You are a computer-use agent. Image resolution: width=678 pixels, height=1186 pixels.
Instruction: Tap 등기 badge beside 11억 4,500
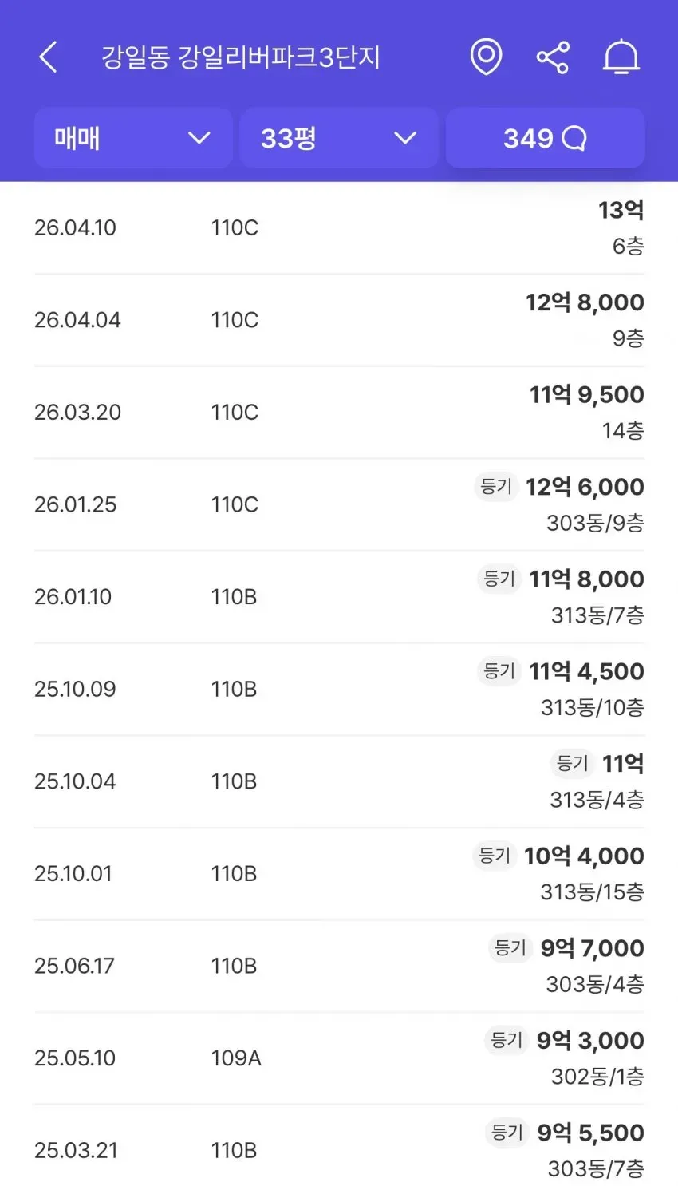pos(499,671)
